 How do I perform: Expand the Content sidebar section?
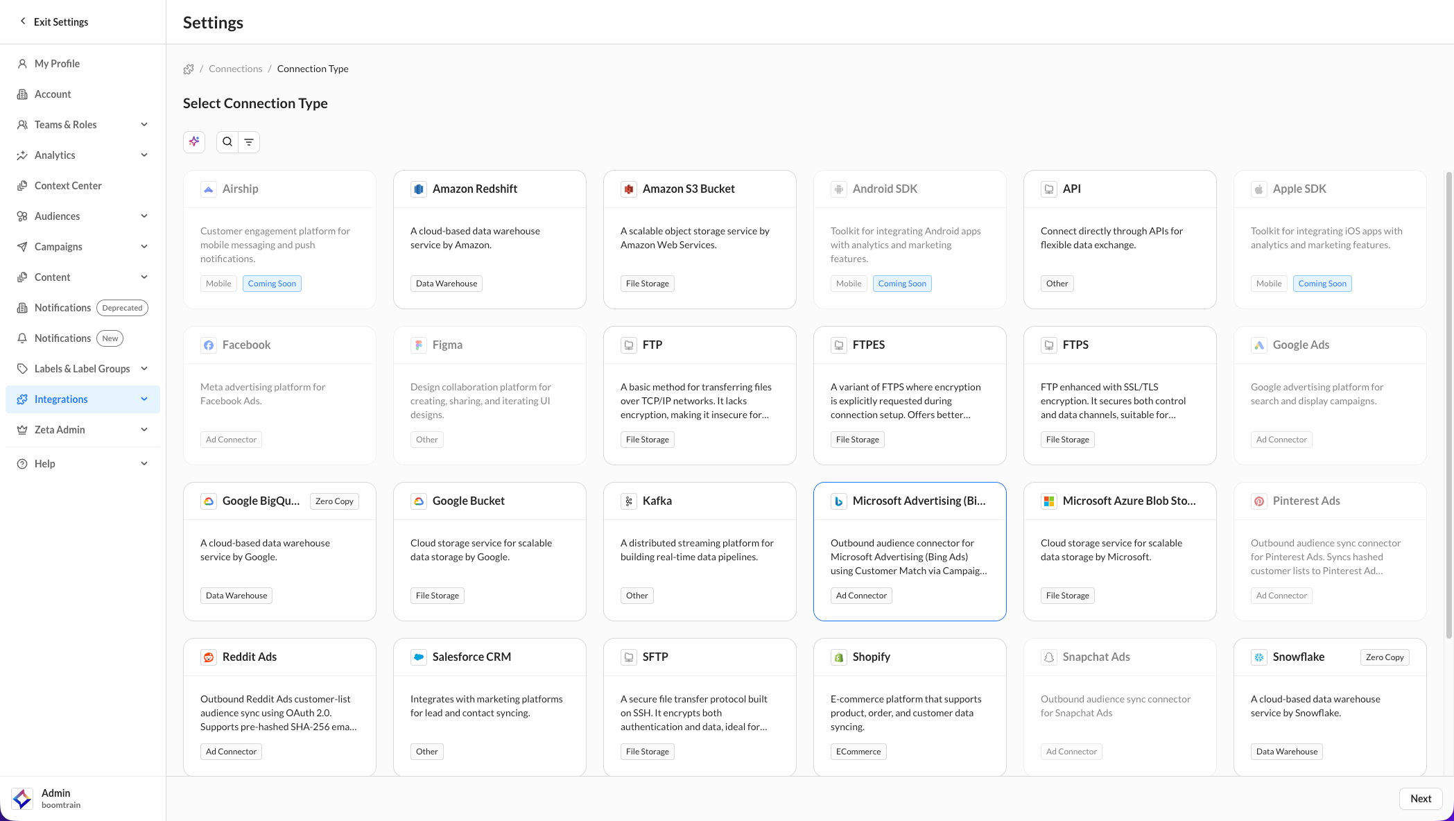tap(82, 277)
